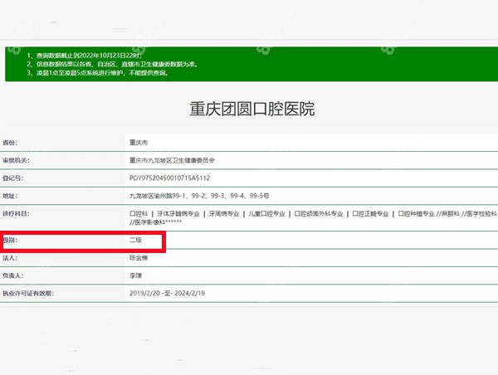Click banner notice 3 about 系统进行维护
The height and width of the screenshot is (375, 498).
coord(97,73)
